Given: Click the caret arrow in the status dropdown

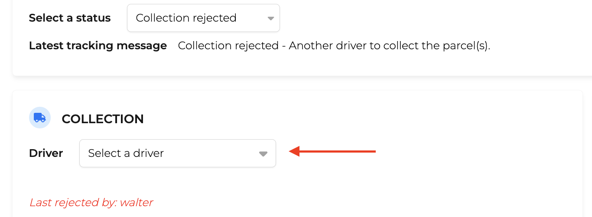Looking at the screenshot, I should point(270,19).
